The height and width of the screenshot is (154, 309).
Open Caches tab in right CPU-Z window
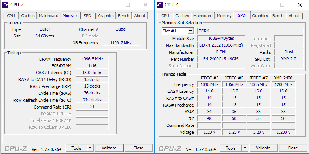[x=182, y=16]
